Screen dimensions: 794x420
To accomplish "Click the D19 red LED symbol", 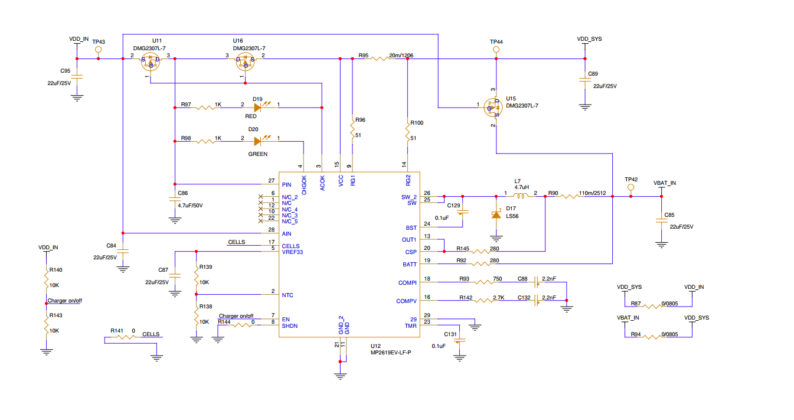I will (258, 108).
